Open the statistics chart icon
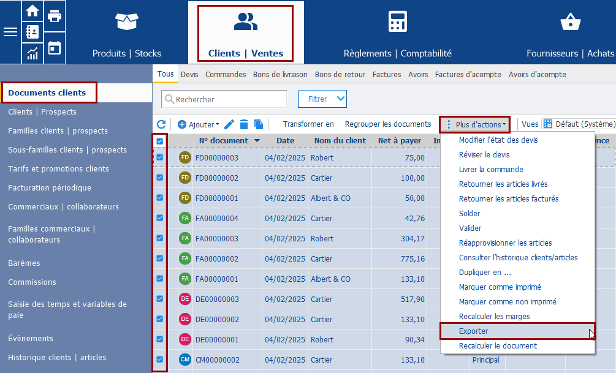This screenshot has width=616, height=373. pos(31,53)
